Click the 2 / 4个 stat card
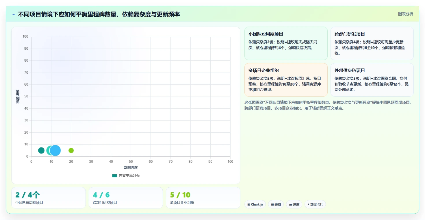 coord(49,198)
